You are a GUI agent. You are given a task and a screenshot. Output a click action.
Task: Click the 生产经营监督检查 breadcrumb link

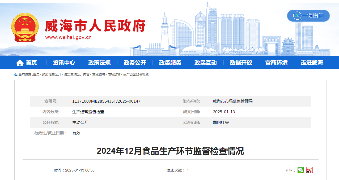pyautogui.click(x=136, y=75)
